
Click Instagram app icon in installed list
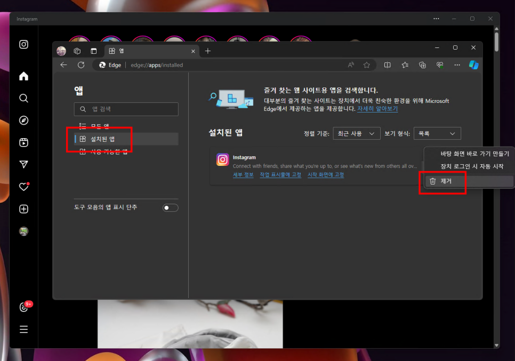pyautogui.click(x=223, y=159)
